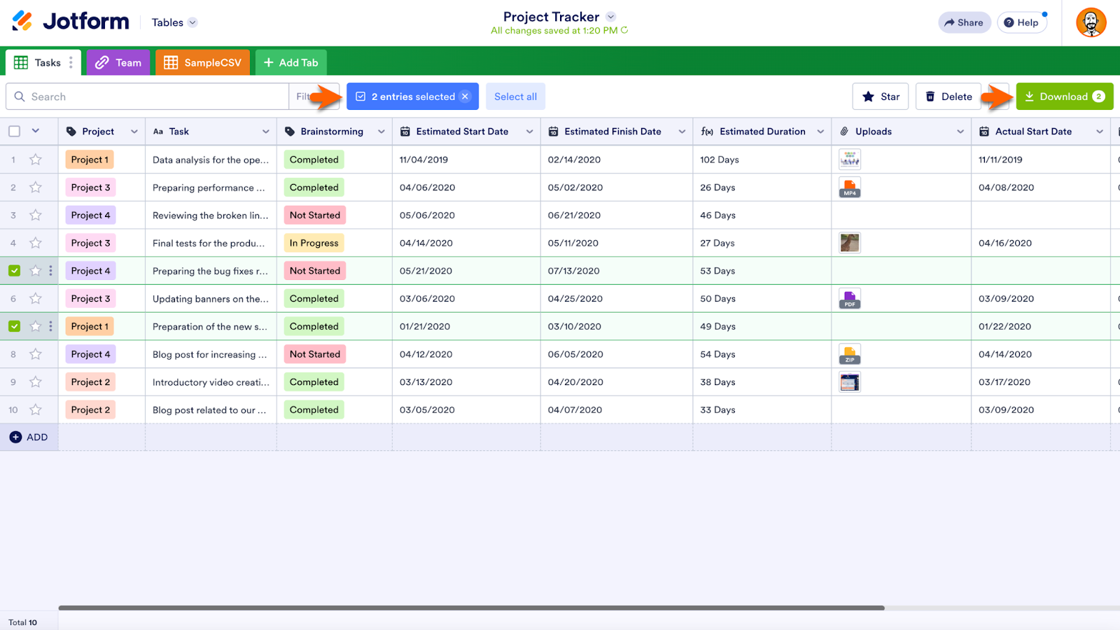Switch to the Team tab

click(118, 62)
